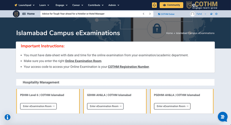
Task: Open the Launchpad rocket menu
Action: (25, 5)
